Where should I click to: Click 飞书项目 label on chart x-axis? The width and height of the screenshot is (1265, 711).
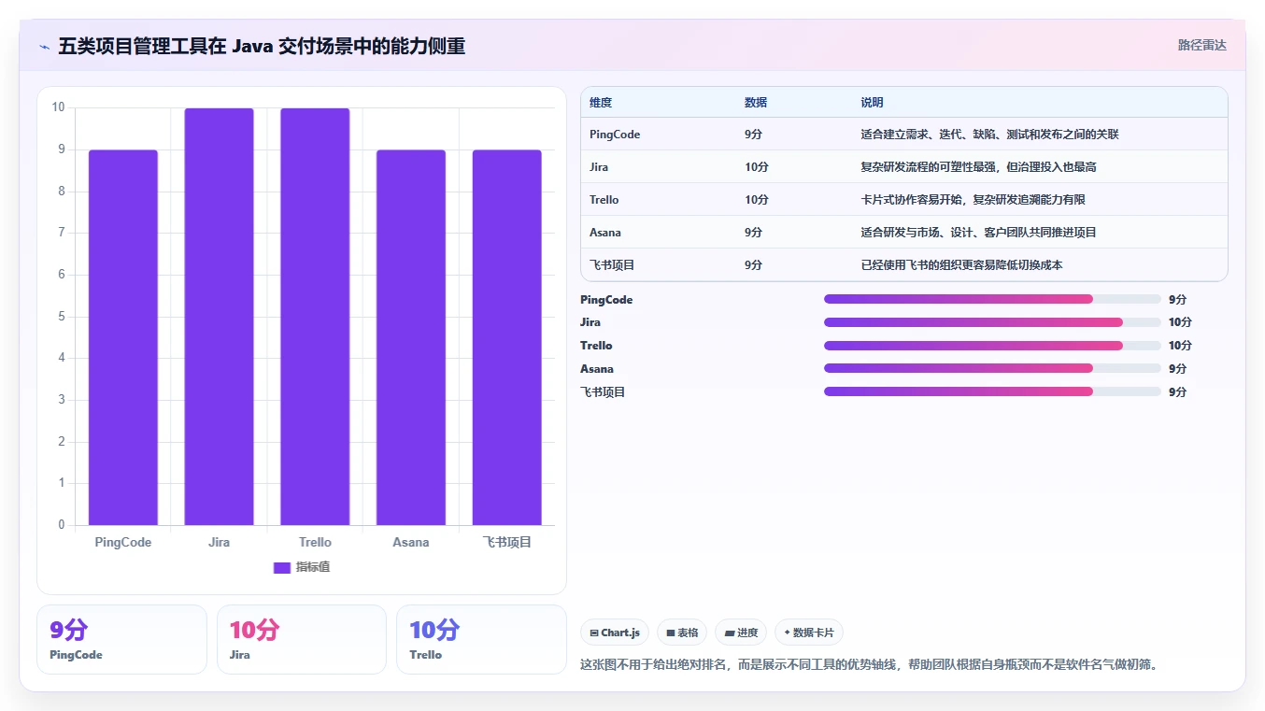pos(507,542)
